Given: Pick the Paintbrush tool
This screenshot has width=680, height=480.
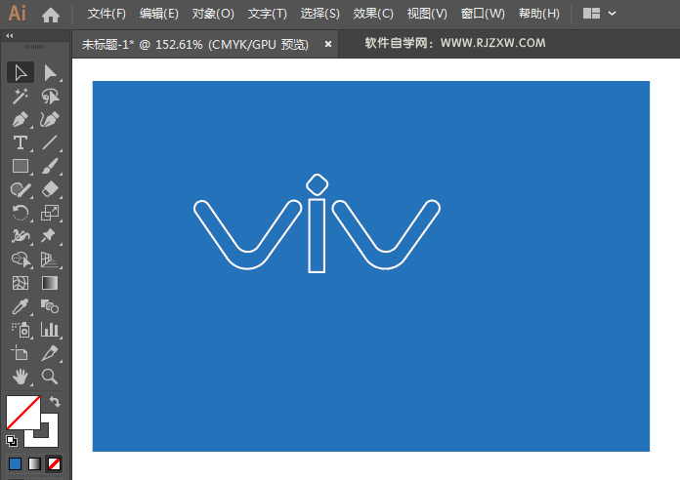Looking at the screenshot, I should (x=50, y=167).
